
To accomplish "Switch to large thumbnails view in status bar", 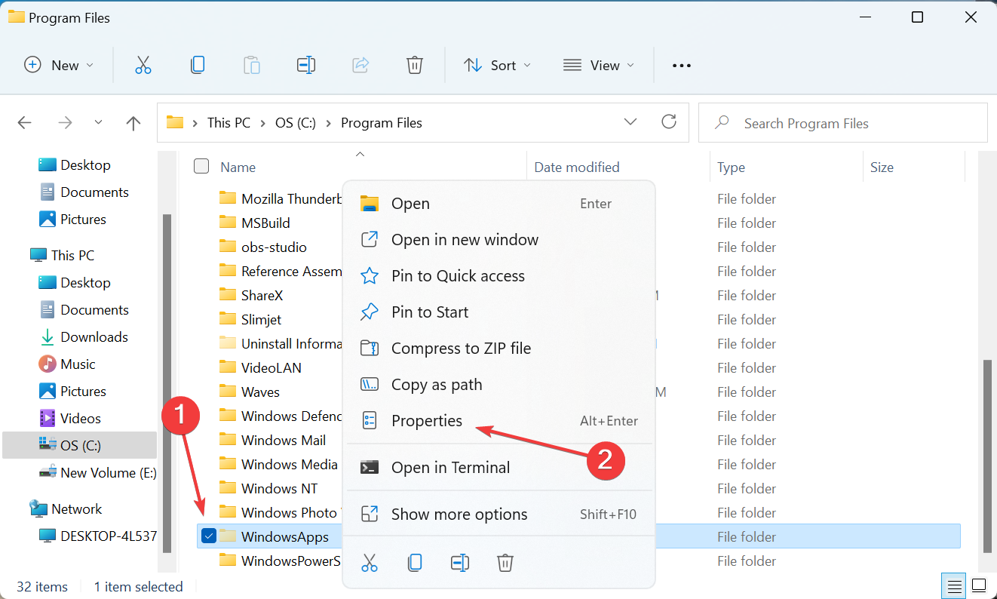I will 978,585.
